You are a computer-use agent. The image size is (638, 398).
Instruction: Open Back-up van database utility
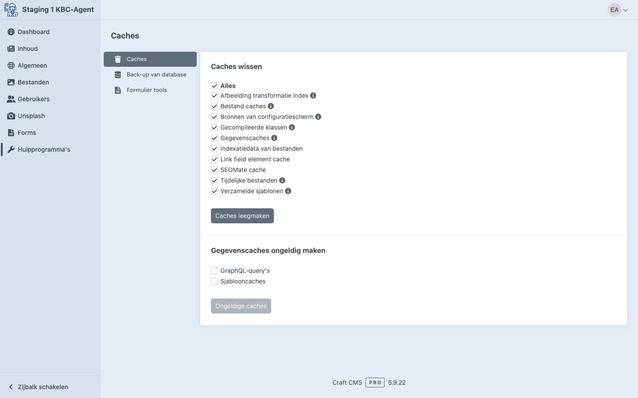click(x=150, y=75)
